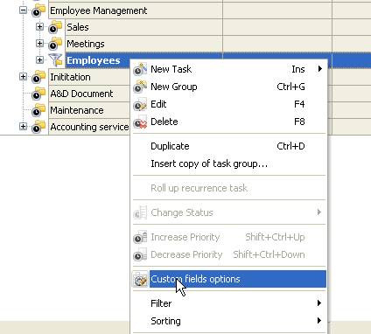Open New Task submenu arrow
Viewport: 371px width, 334px height.
click(x=320, y=69)
